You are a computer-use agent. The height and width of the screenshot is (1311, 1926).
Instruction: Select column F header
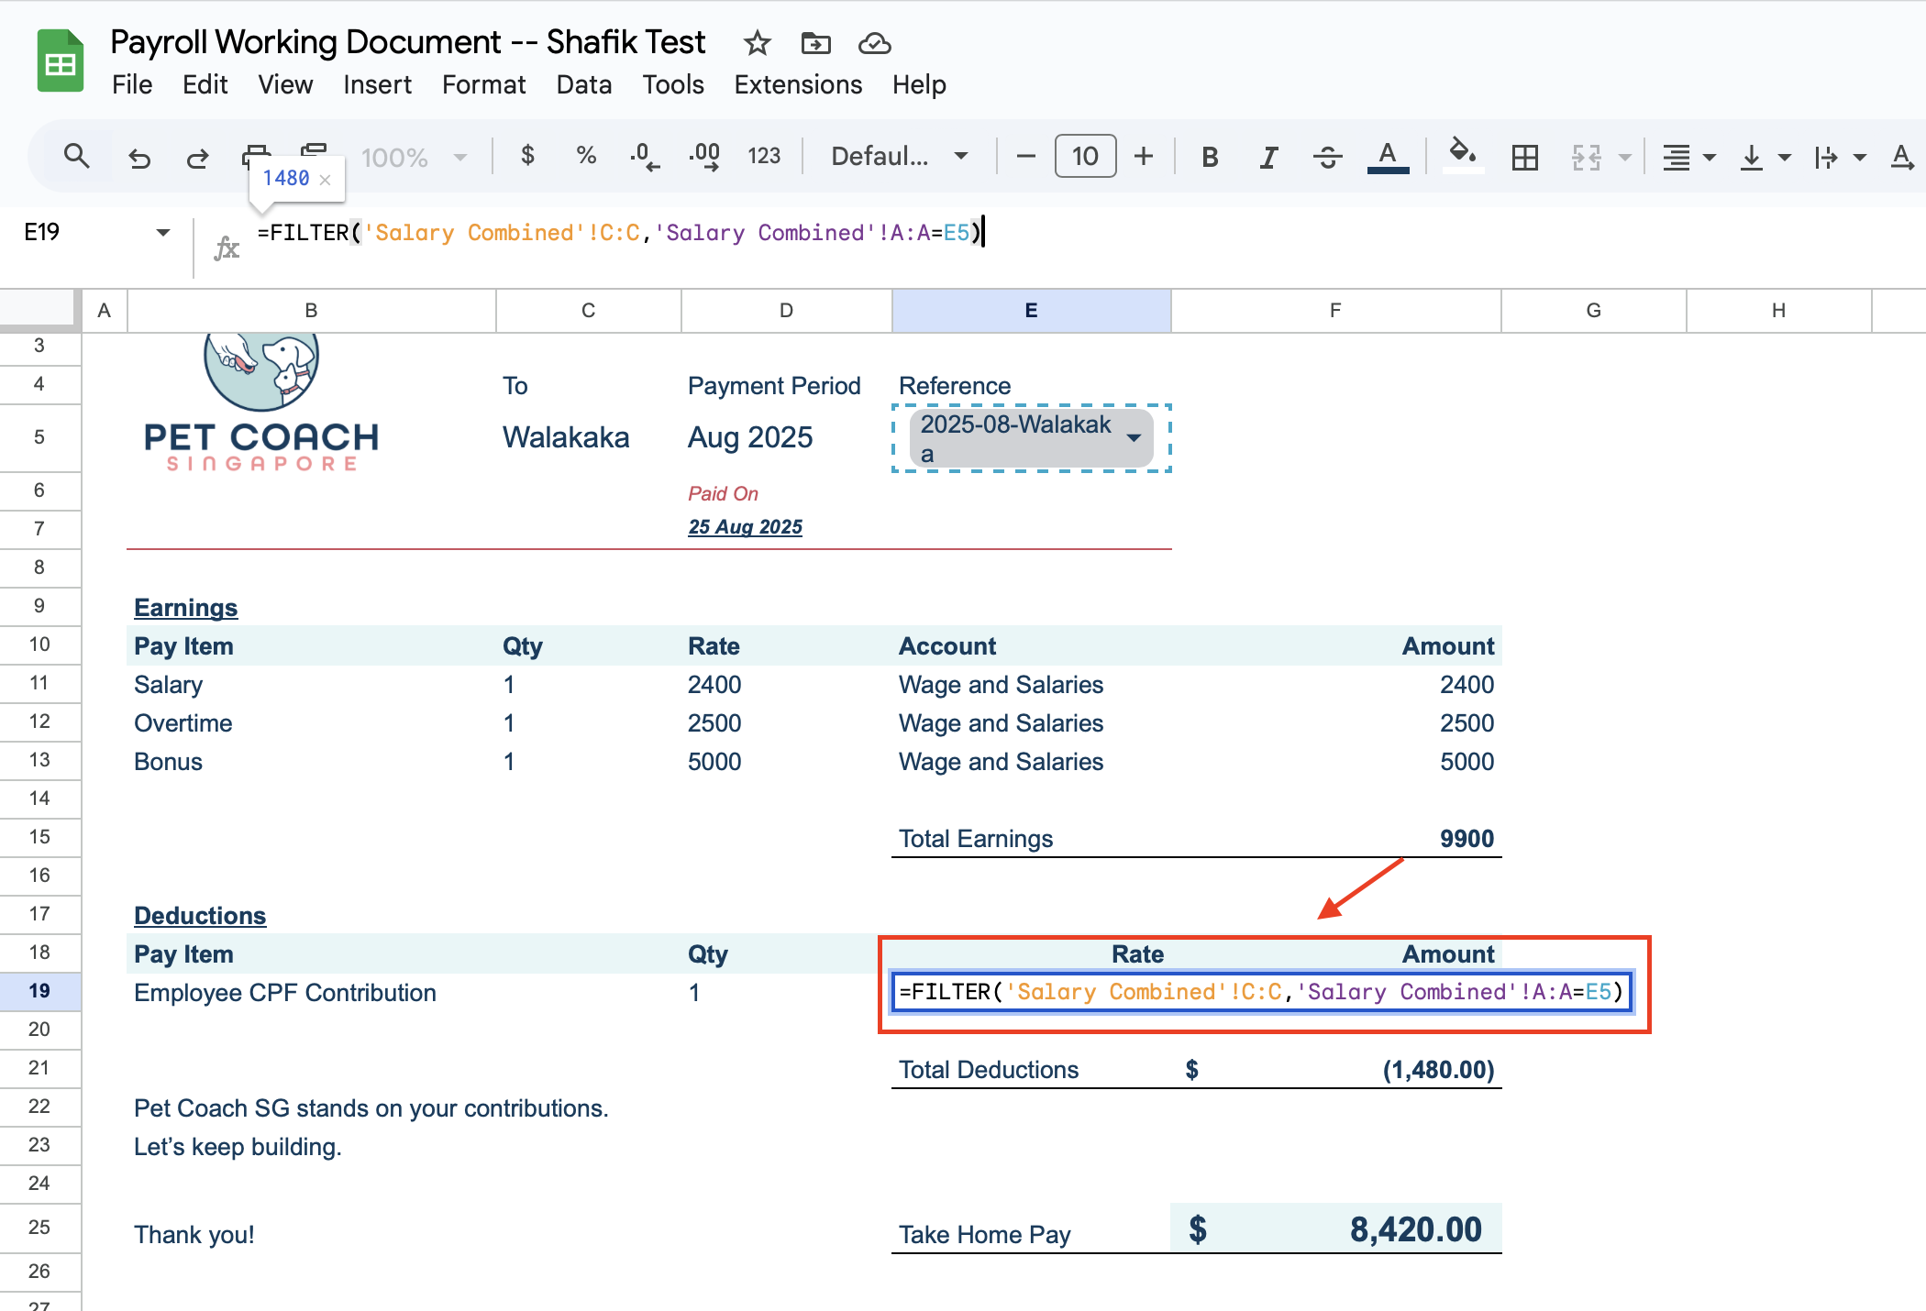1335,311
